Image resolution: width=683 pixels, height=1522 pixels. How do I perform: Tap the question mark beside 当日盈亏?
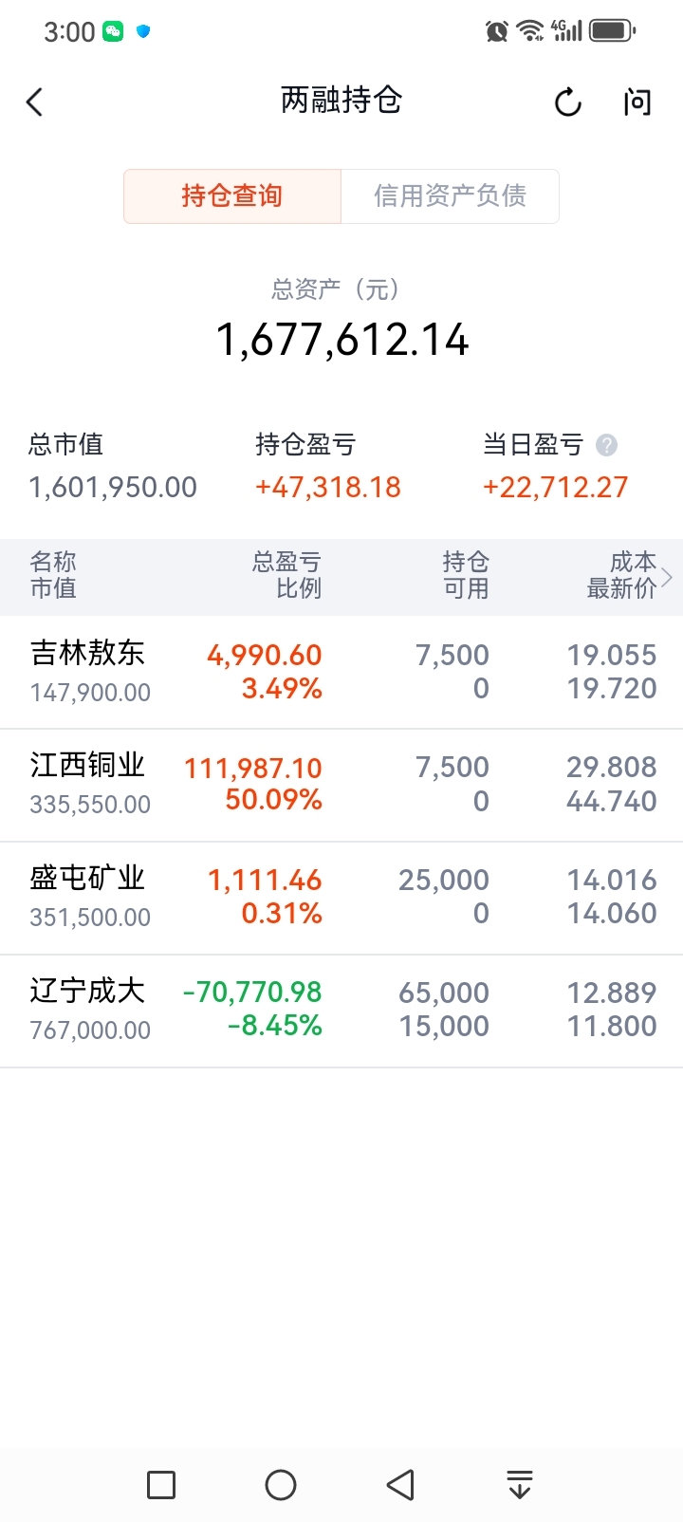pyautogui.click(x=606, y=444)
